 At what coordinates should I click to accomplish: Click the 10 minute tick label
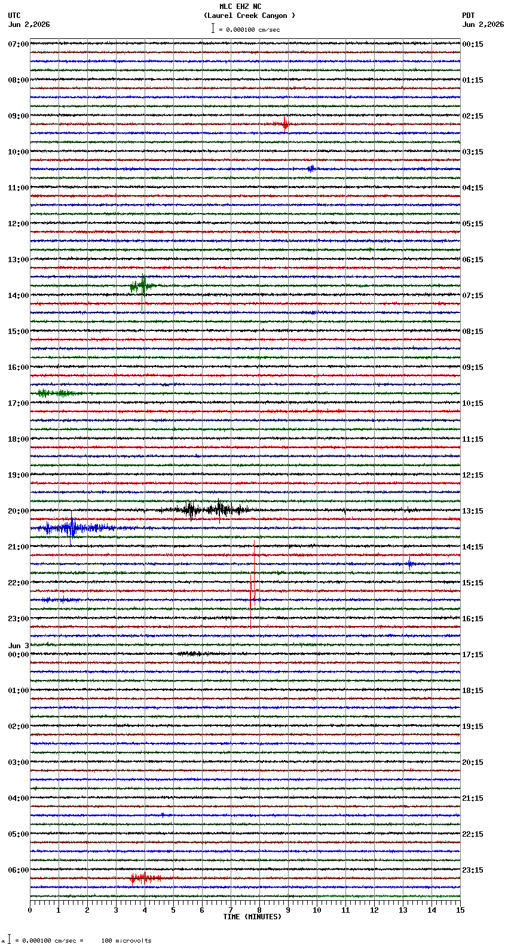317,910
